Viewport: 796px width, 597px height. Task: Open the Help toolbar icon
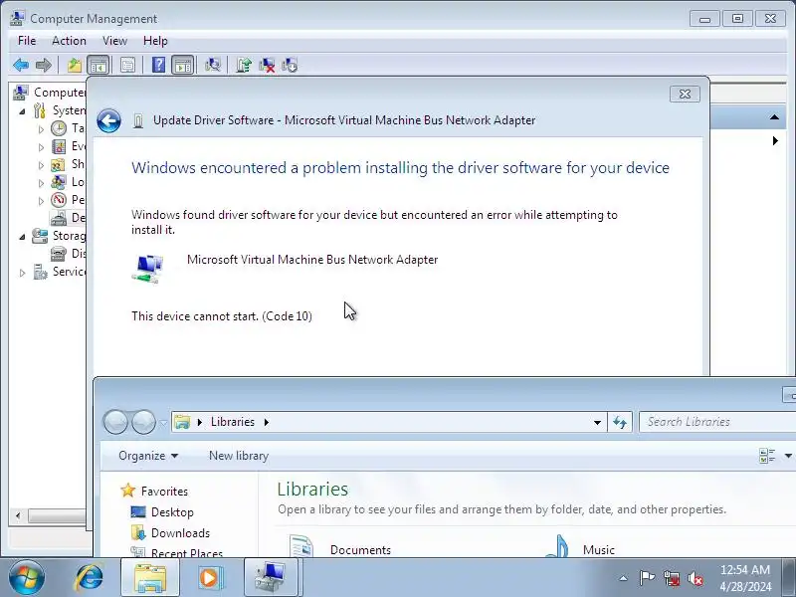(x=158, y=65)
